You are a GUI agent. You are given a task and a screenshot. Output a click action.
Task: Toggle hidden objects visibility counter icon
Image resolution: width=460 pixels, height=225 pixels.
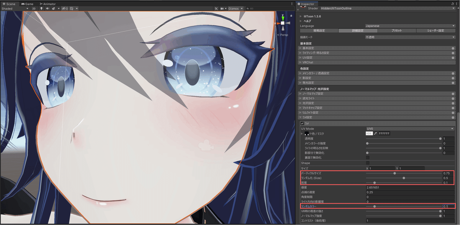[65, 8]
